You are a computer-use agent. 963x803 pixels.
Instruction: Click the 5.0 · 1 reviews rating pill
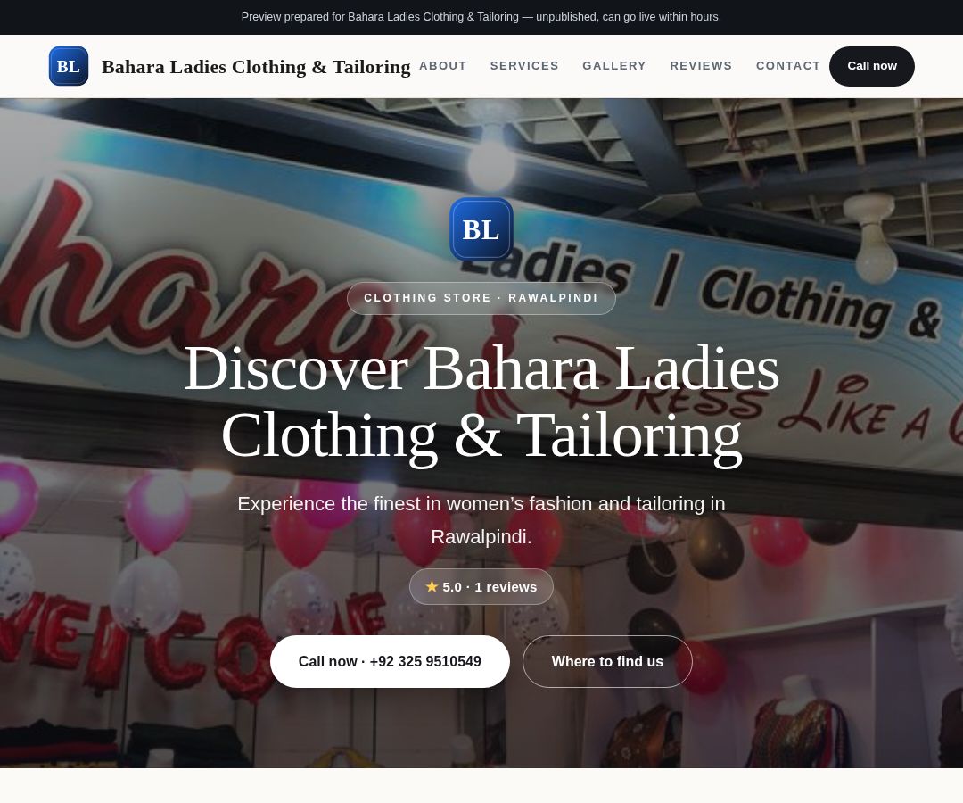(x=481, y=587)
